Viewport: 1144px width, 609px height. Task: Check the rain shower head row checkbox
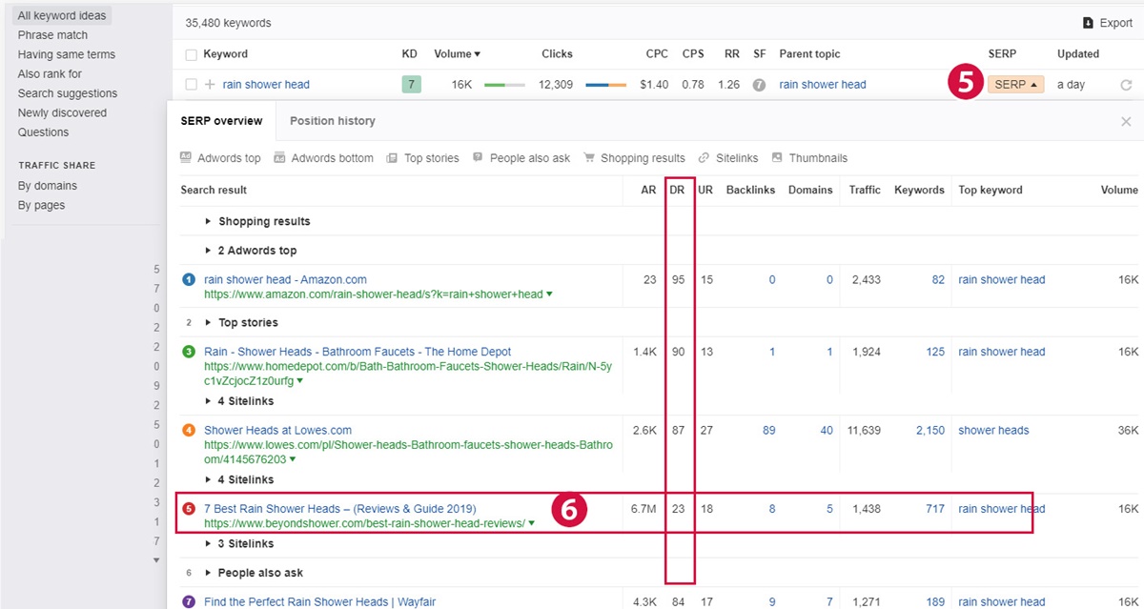coord(191,85)
